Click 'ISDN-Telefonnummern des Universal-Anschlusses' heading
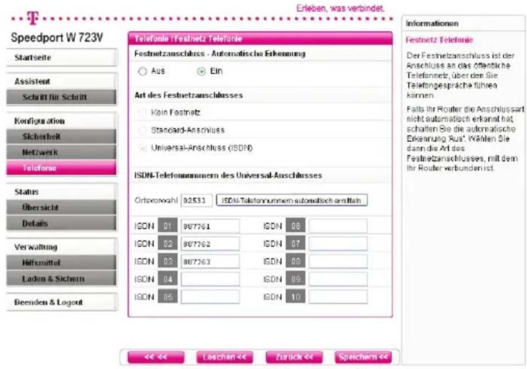Image resolution: width=527 pixels, height=369 pixels. click(x=228, y=175)
